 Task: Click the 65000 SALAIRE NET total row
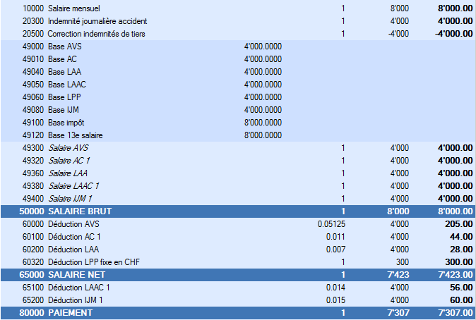tap(238, 275)
